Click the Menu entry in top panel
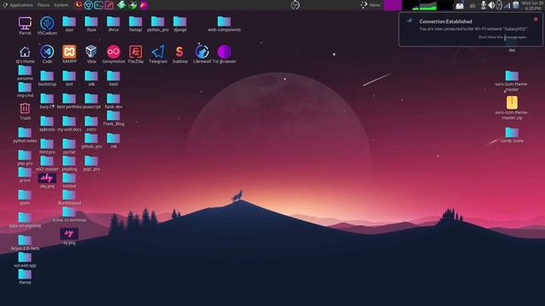This screenshot has width=545, height=306. 370,5
